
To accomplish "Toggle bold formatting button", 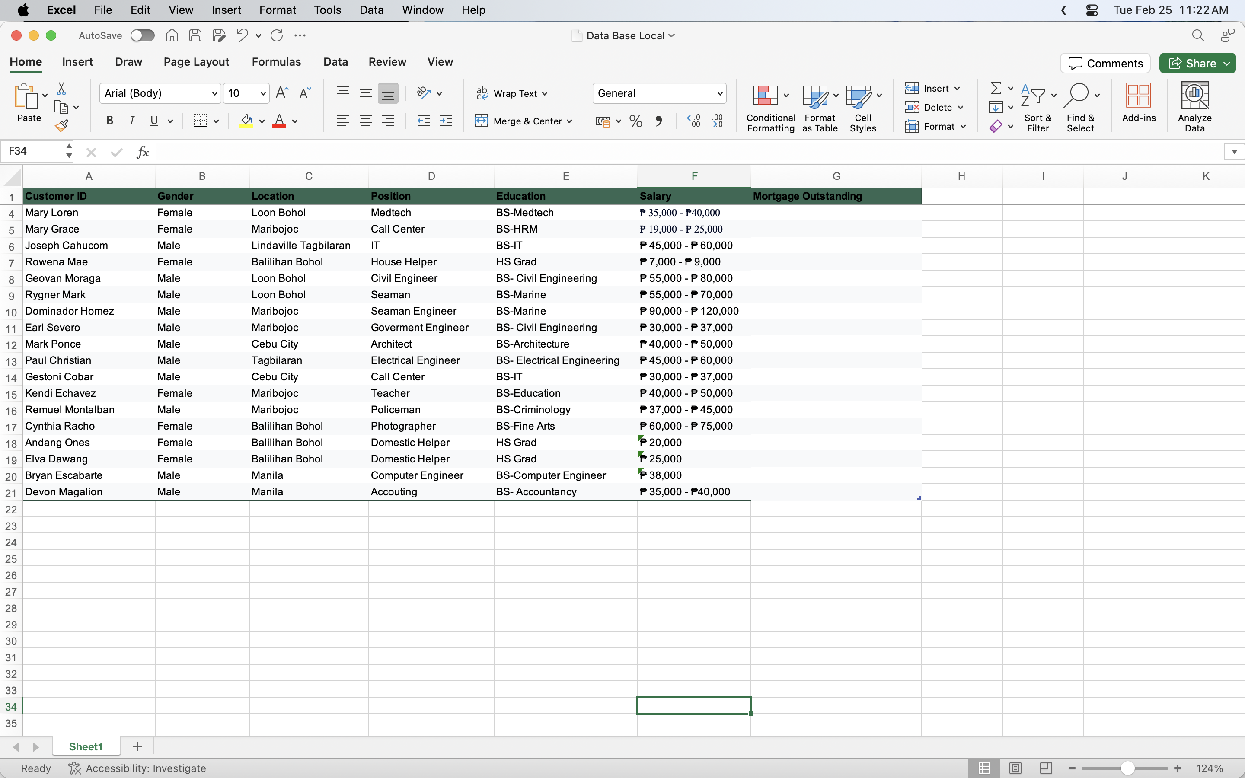I will 109,121.
